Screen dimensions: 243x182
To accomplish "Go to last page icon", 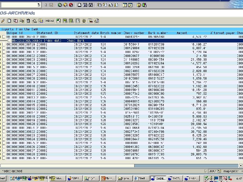I will pyautogui.click(x=116, y=5).
